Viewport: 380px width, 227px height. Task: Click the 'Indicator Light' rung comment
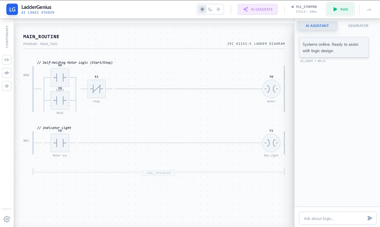click(54, 128)
